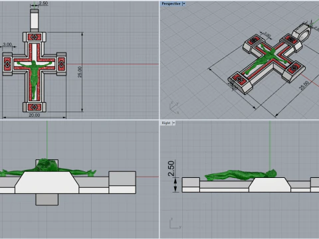Select the vertical 25.00 dimension in Top view
The height and width of the screenshot is (239, 319).
tap(80, 72)
